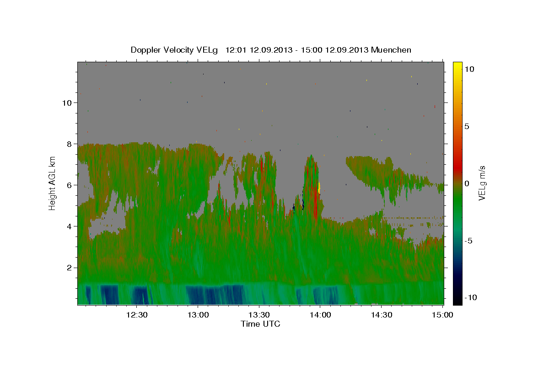The width and height of the screenshot is (549, 366).
Task: Click the 13:30 time tick label
Action: pos(259,315)
